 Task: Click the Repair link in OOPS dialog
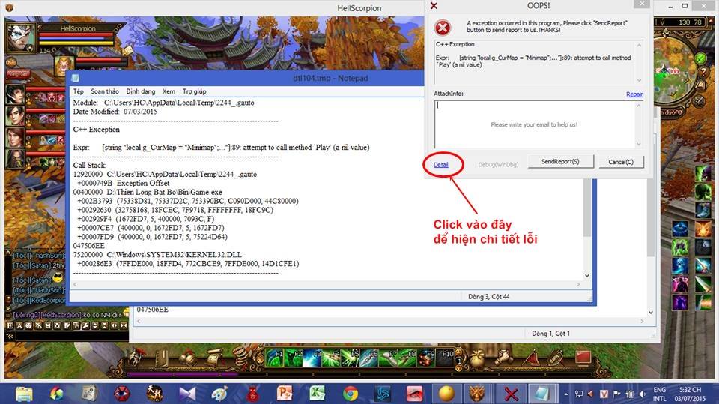[634, 94]
